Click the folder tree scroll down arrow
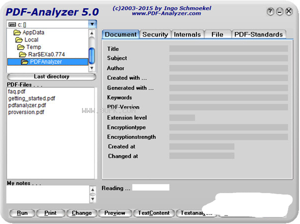Screen dimensions: 300x224 coord(92,68)
